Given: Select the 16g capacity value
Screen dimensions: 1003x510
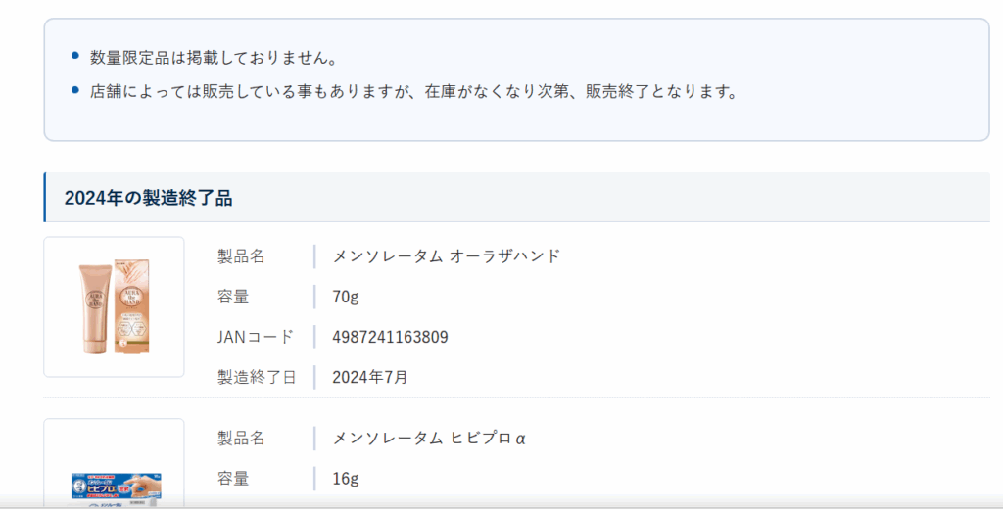Looking at the screenshot, I should [346, 479].
